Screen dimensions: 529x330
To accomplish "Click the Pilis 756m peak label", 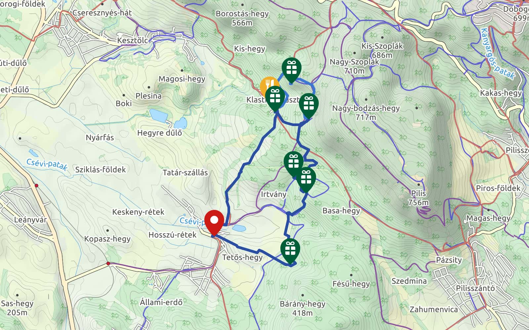I will [418, 198].
